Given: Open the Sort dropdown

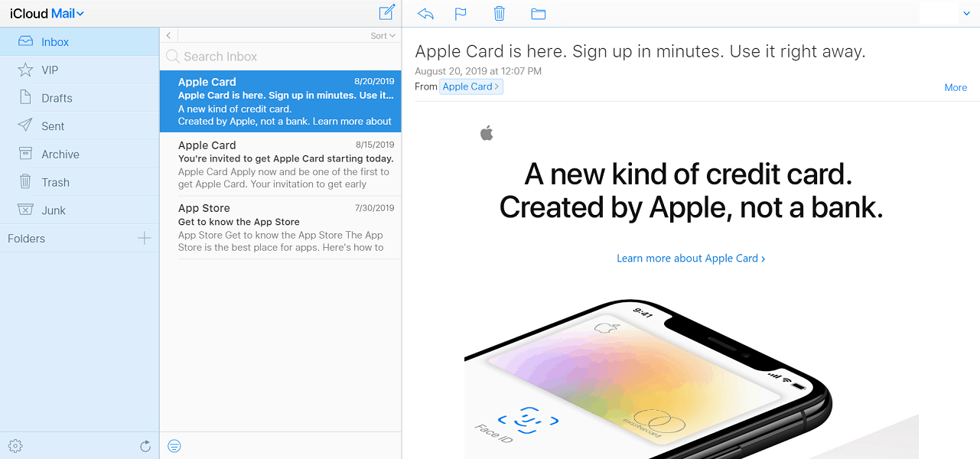Looking at the screenshot, I should click(383, 36).
